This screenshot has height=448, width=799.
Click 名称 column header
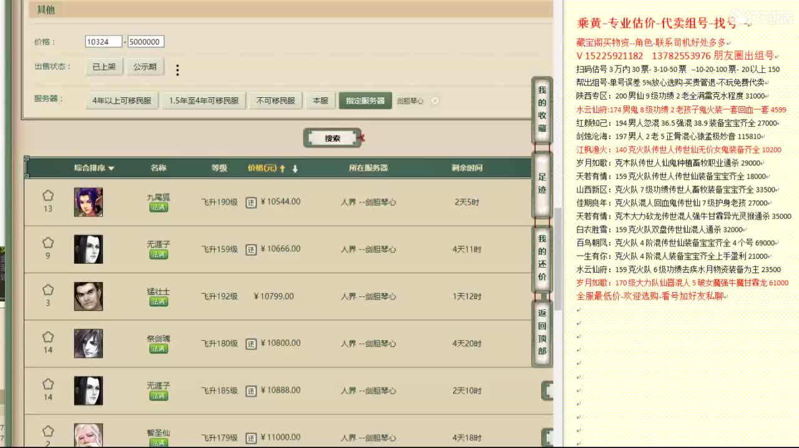pos(159,168)
